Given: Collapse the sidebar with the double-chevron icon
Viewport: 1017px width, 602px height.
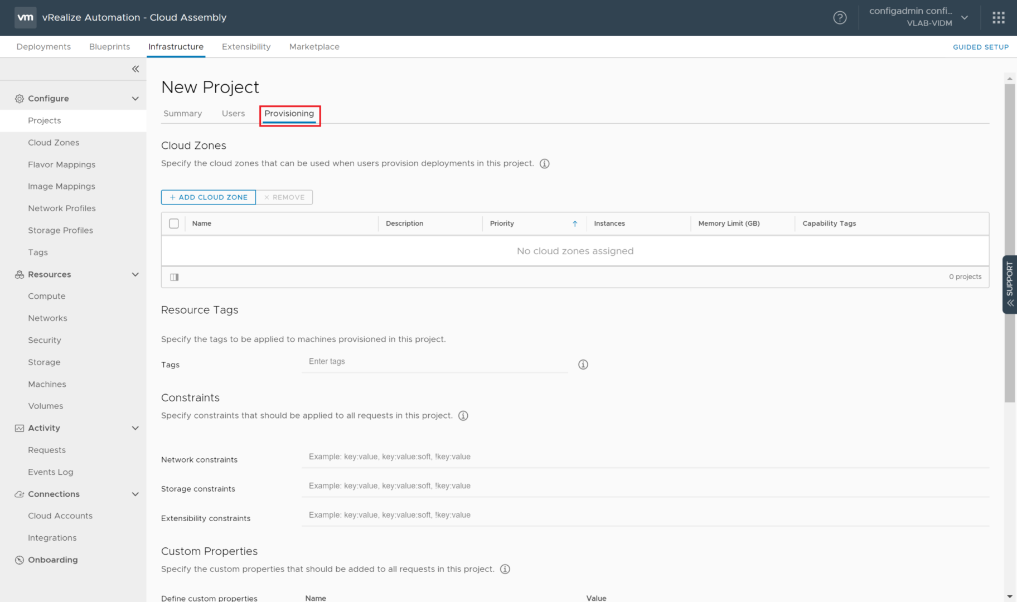Looking at the screenshot, I should tap(135, 69).
